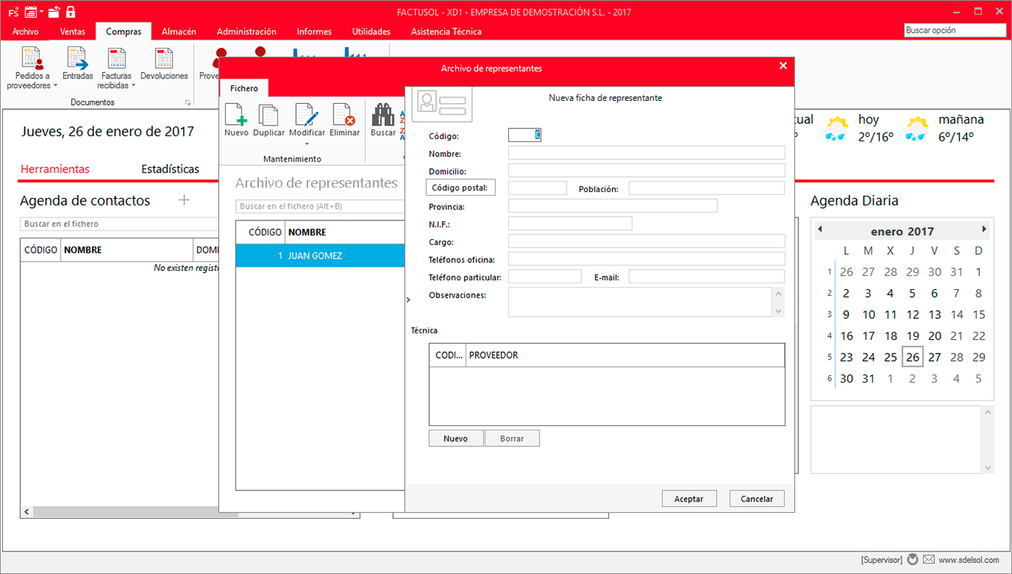1012x574 pixels.
Task: Click the PROVEEDOR column header
Action: (626, 355)
